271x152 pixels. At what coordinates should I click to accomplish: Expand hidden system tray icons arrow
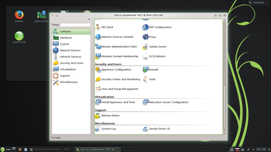253,150
